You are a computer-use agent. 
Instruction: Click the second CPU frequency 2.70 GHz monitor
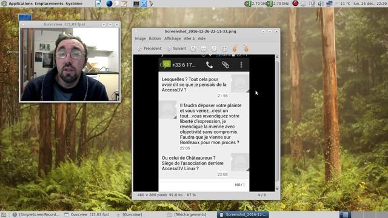278,4
